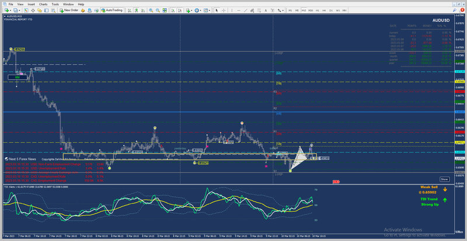Open the Indicators list dropdown
Image resolution: width=467 pixels, height=241 pixels.
pos(190,10)
